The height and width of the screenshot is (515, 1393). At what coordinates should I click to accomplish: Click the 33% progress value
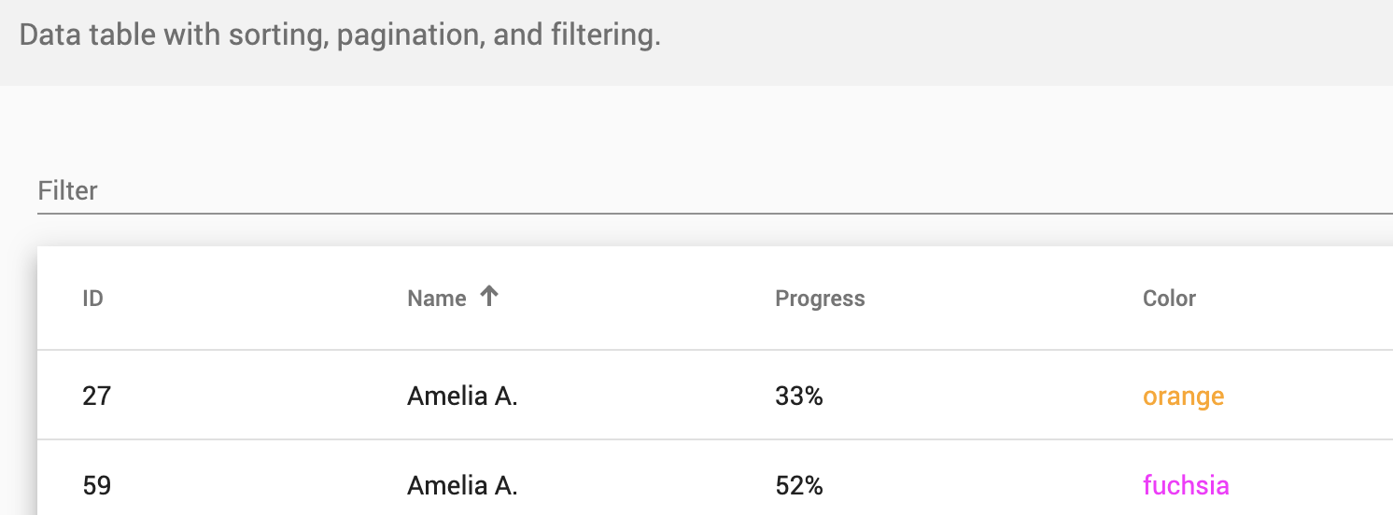click(x=798, y=396)
